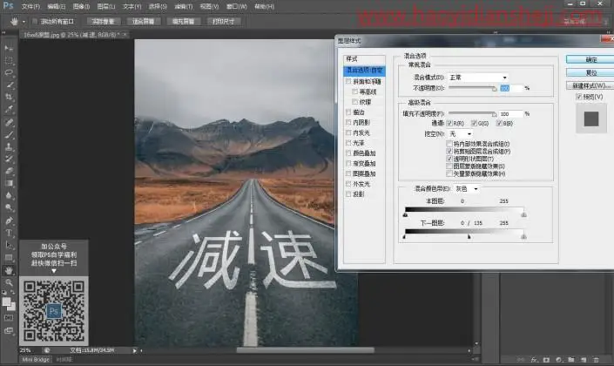This screenshot has height=366, width=614.
Task: Click the 确定 OK button
Action: pos(590,59)
